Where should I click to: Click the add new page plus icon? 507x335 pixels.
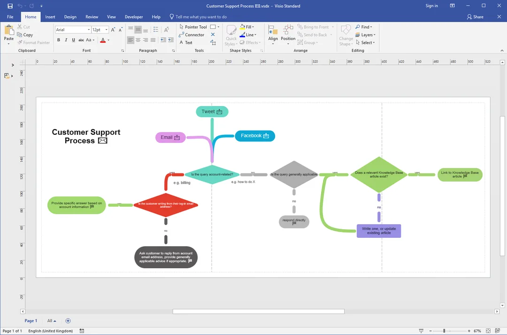[x=68, y=321]
